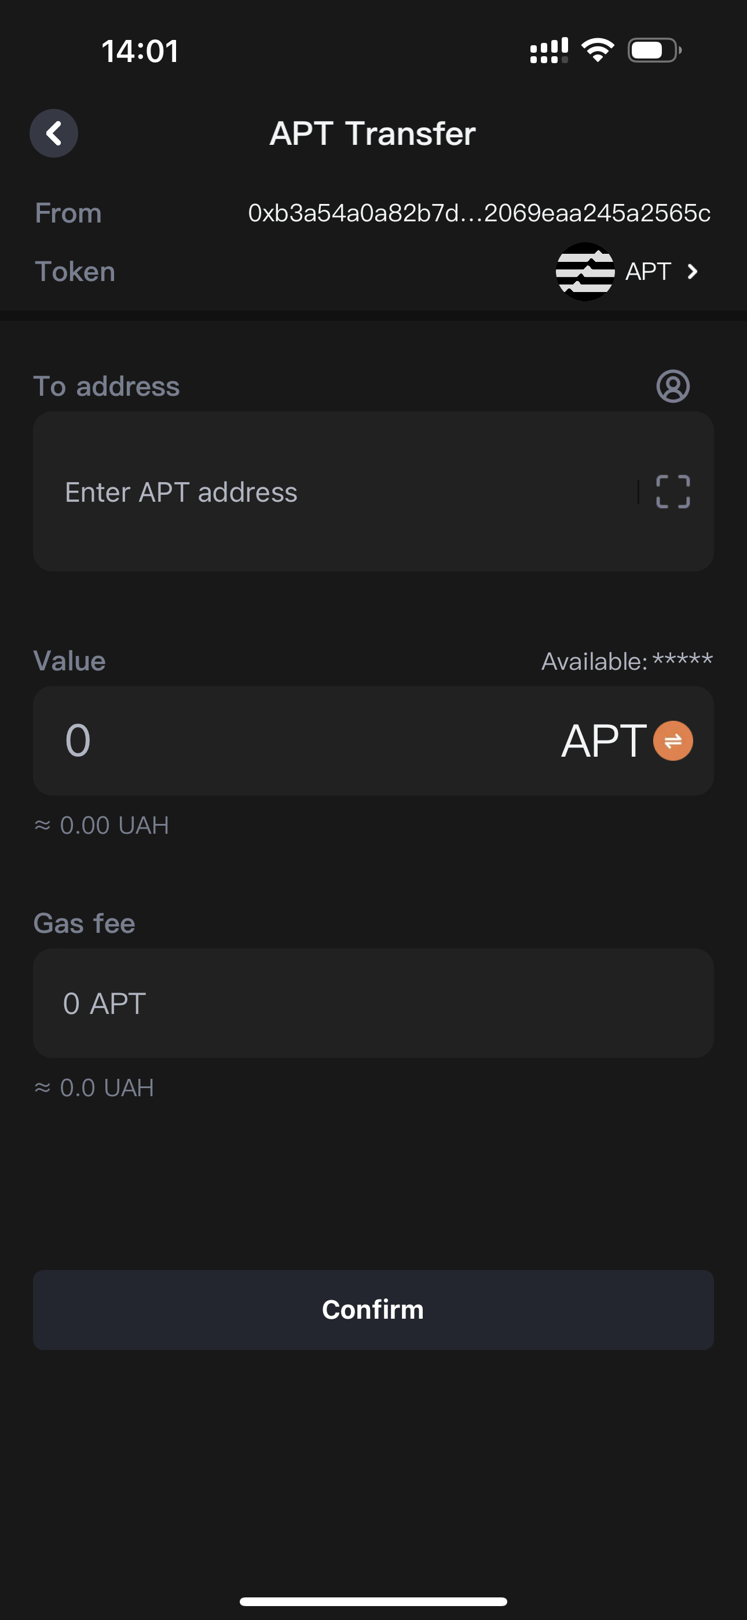This screenshot has height=1620, width=747.
Task: Toggle the orange currency swap icon
Action: 673,741
